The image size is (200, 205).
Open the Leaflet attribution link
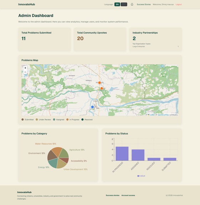152,115
